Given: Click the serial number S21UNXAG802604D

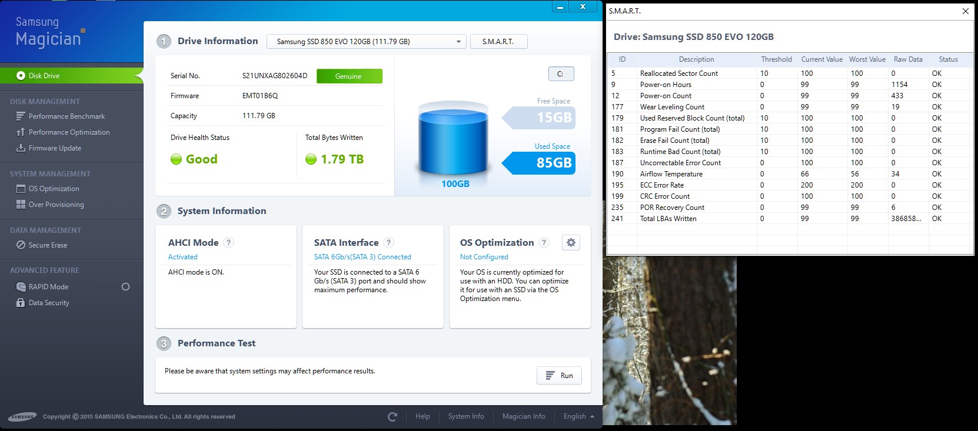Looking at the screenshot, I should (x=275, y=76).
